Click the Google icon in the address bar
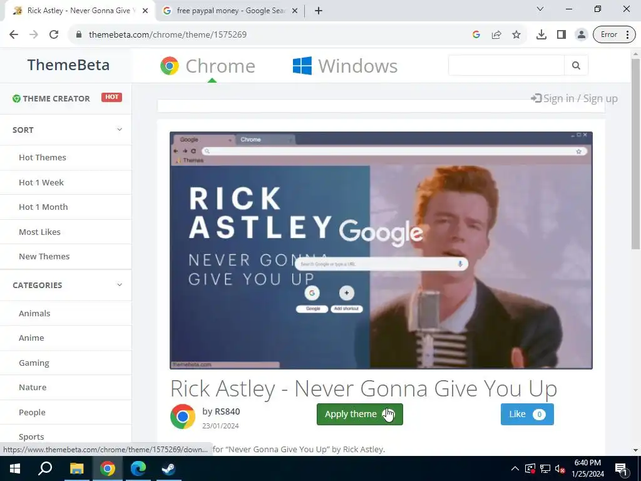This screenshot has width=641, height=481. [x=476, y=34]
